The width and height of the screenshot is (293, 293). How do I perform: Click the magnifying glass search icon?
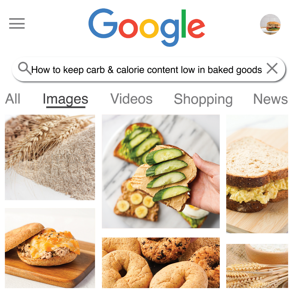pos(24,68)
